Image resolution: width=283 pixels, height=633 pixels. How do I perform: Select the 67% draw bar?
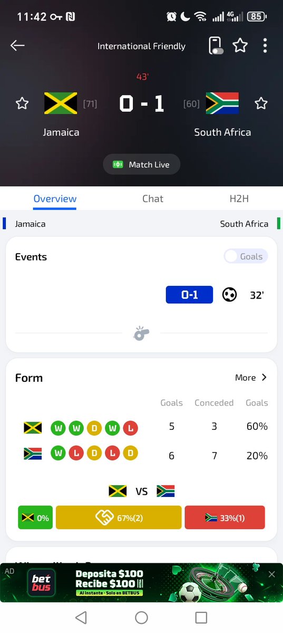pyautogui.click(x=119, y=517)
